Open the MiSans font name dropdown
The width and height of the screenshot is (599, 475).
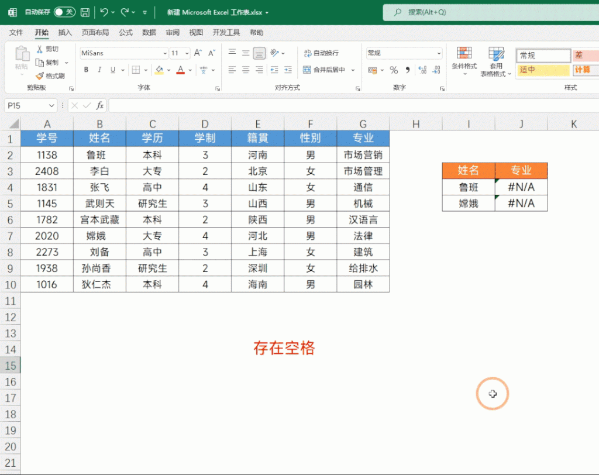coord(165,53)
